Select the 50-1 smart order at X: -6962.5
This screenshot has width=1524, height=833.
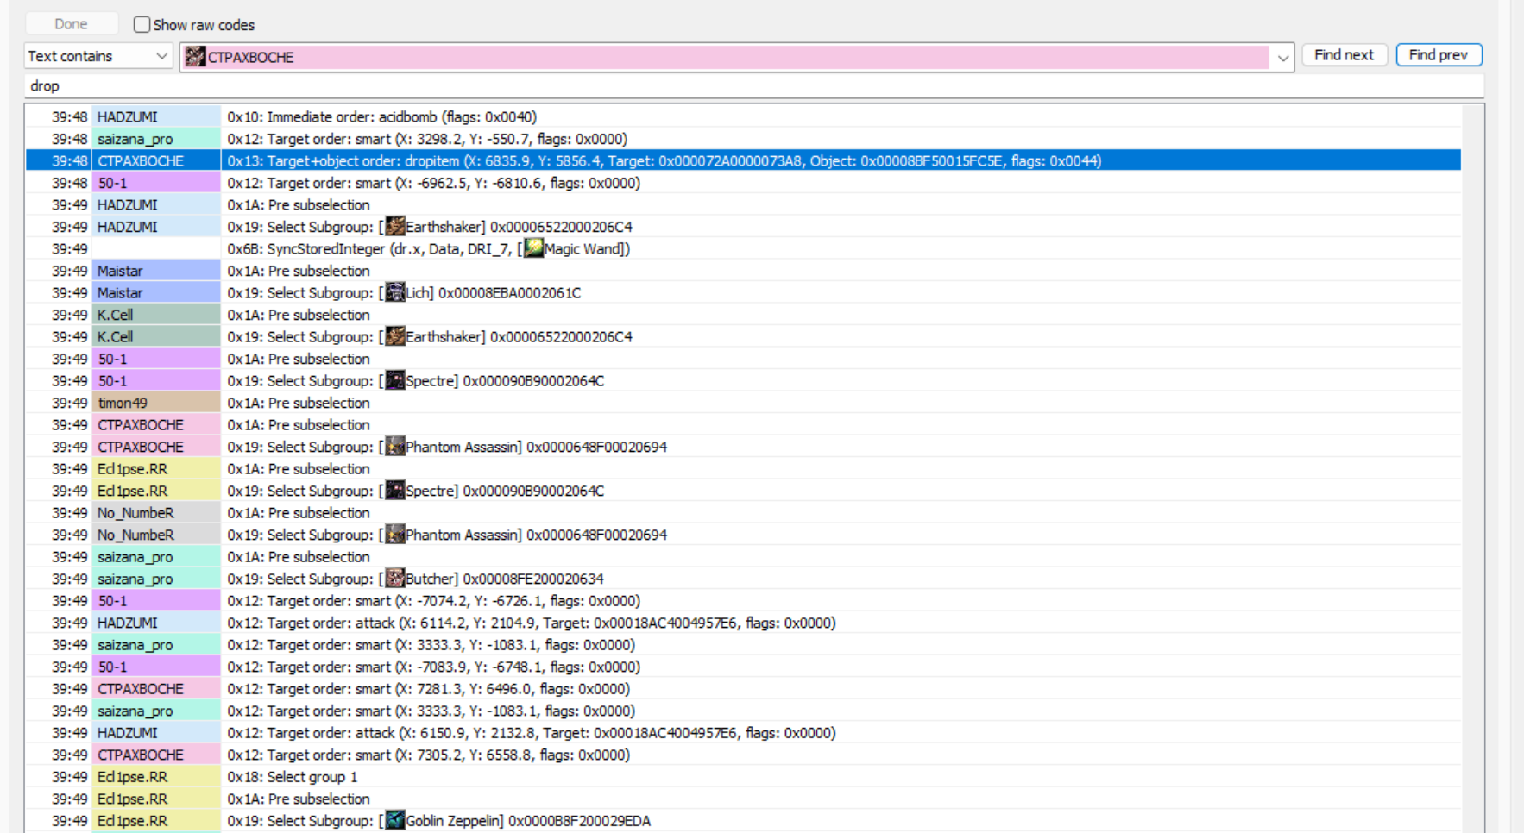[743, 183]
